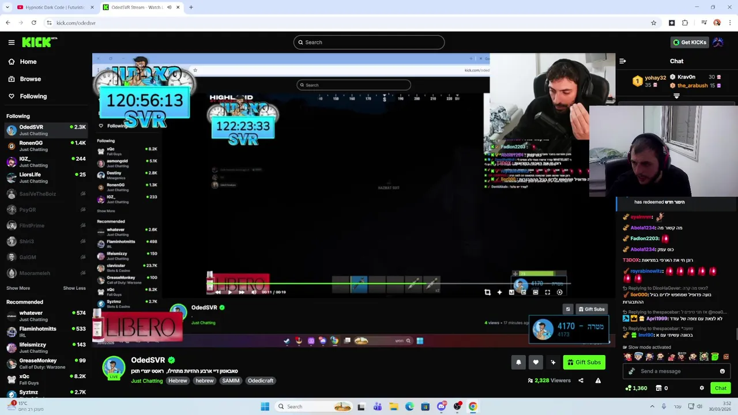Click the Odedicraft tag

pos(261,380)
